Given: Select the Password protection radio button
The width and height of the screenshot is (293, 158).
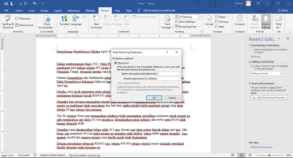Looking at the screenshot, I should [x=116, y=63].
